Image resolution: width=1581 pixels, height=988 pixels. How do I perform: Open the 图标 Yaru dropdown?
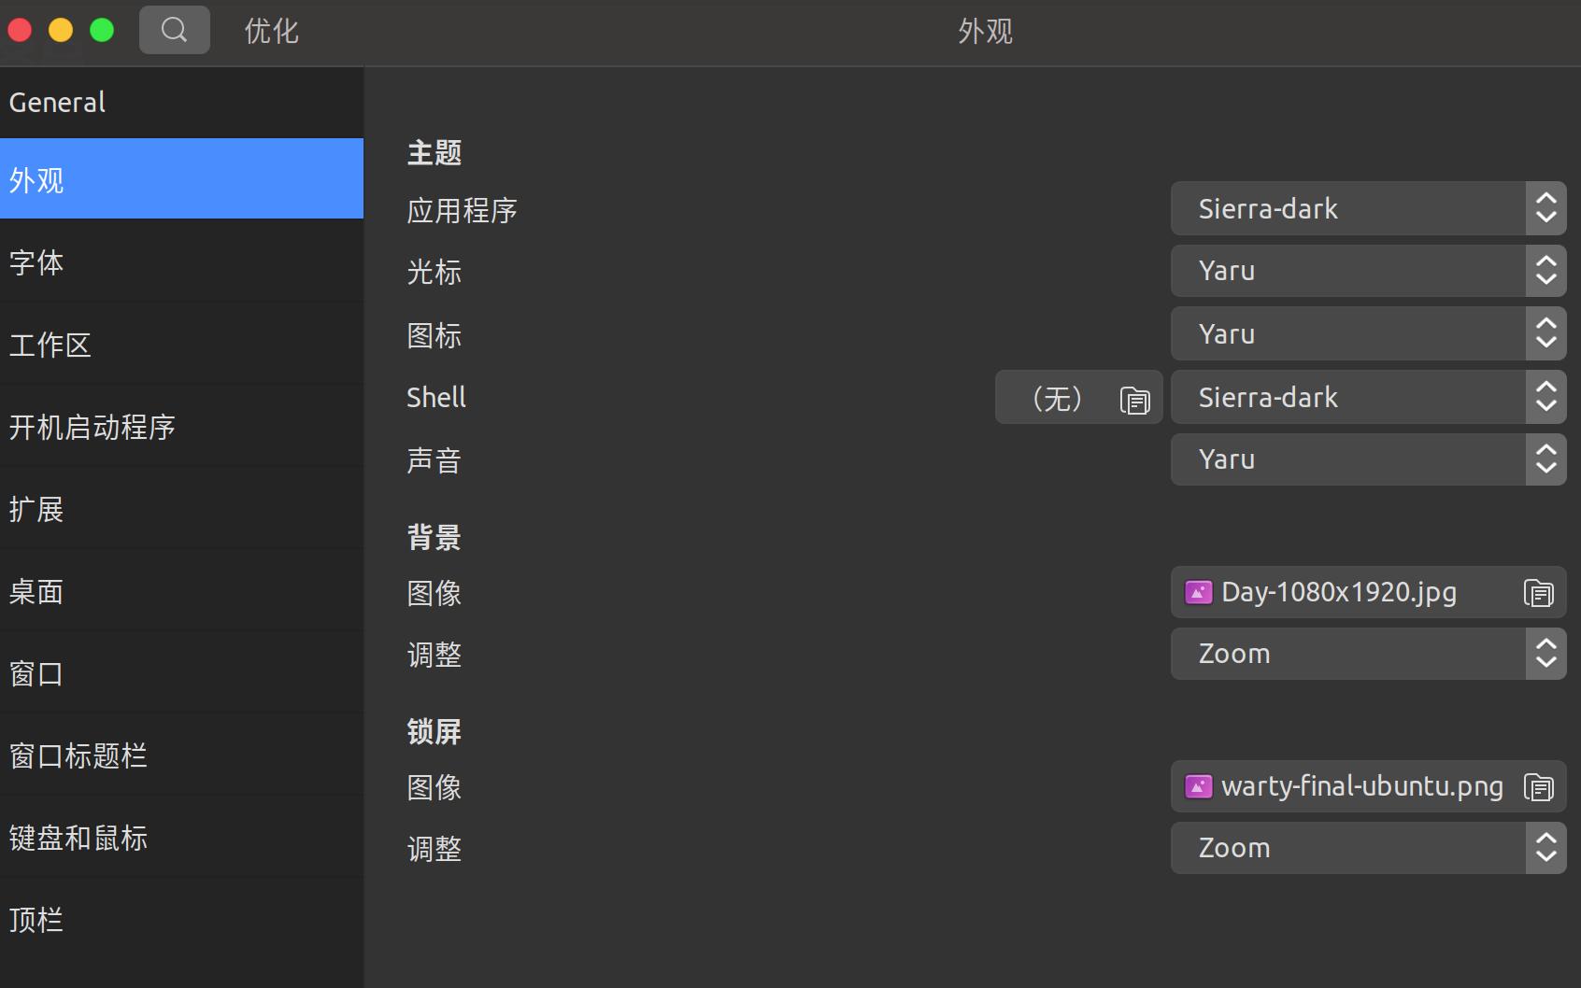click(x=1369, y=333)
